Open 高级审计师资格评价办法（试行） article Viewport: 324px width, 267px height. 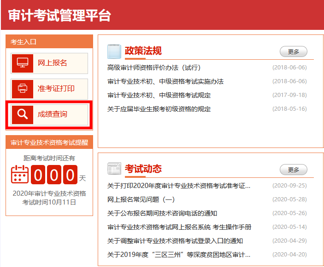[x=154, y=68]
